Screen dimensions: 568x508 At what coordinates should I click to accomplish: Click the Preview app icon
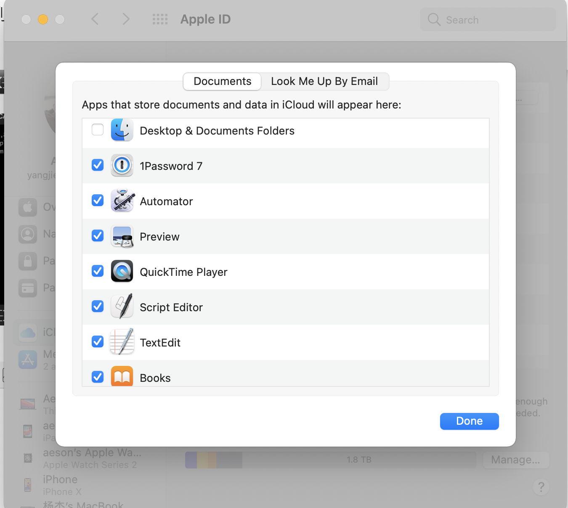122,236
